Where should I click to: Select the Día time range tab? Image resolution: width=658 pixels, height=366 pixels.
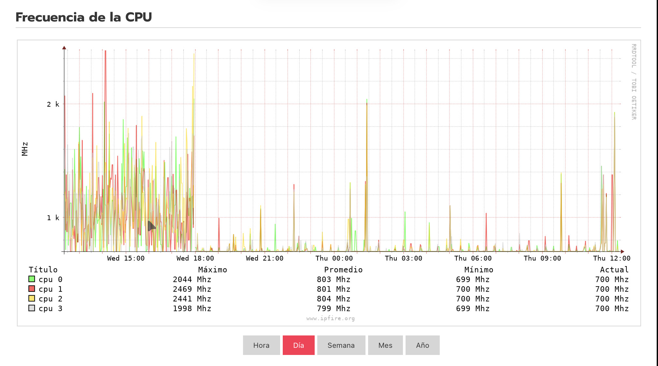click(x=298, y=345)
